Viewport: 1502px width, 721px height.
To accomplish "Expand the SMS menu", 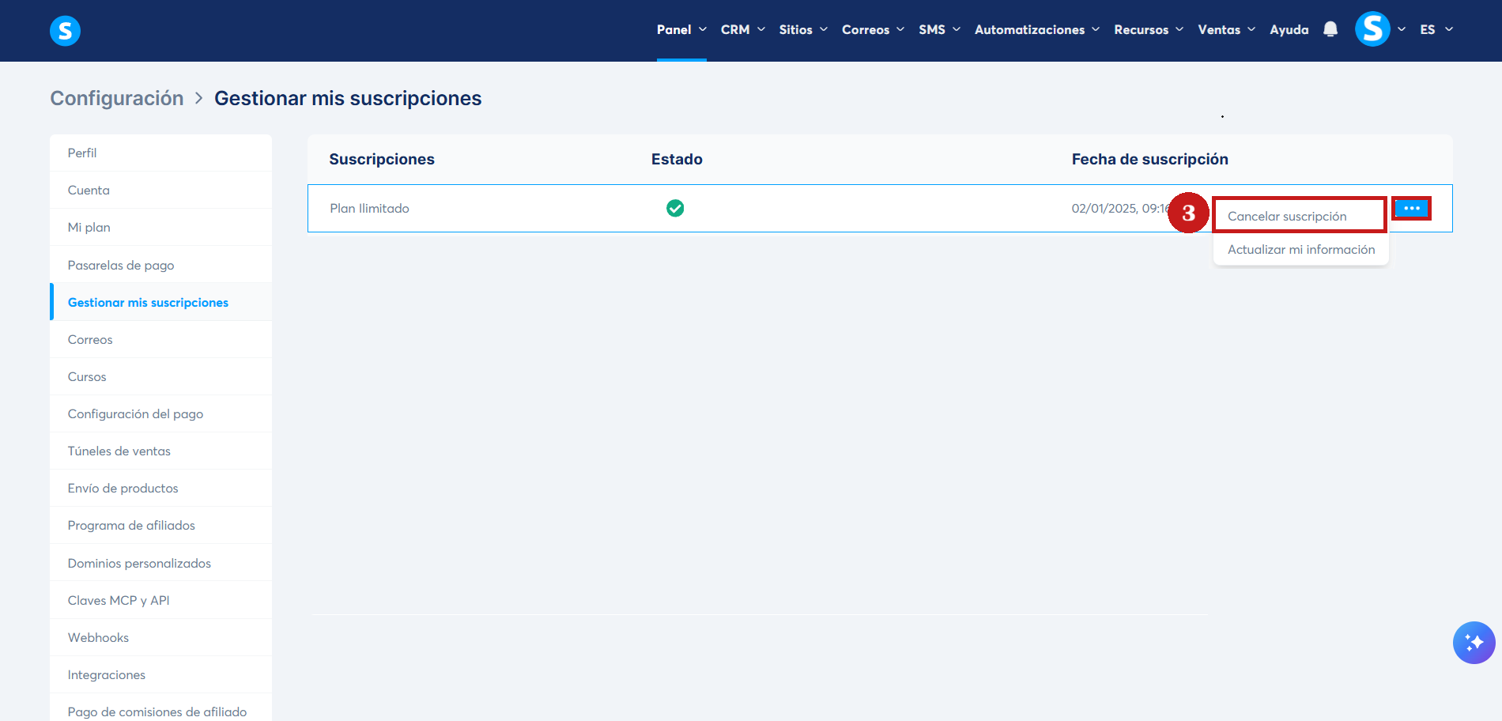I will (x=939, y=30).
